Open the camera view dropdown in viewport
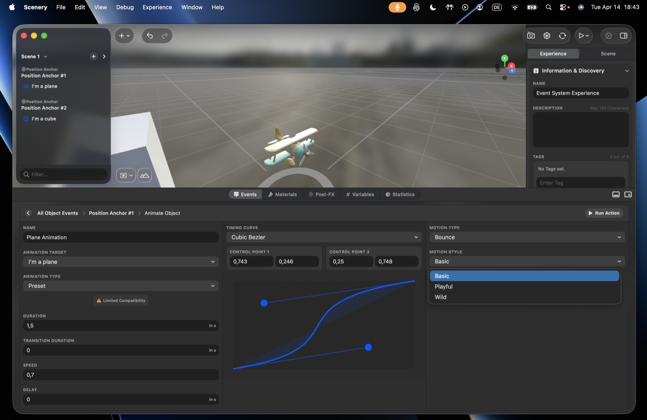Image resolution: width=647 pixels, height=420 pixels. [126, 175]
